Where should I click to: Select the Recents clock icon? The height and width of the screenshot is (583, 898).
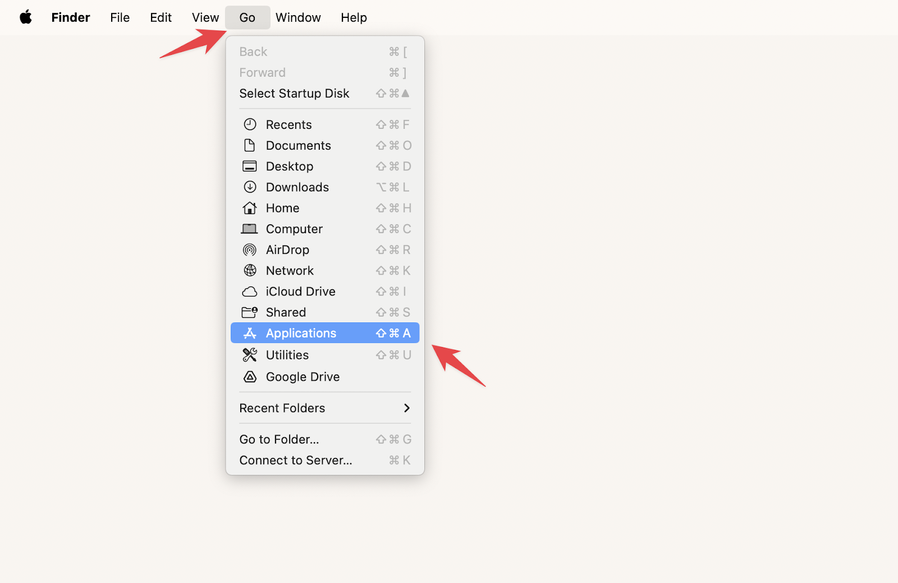coord(250,124)
